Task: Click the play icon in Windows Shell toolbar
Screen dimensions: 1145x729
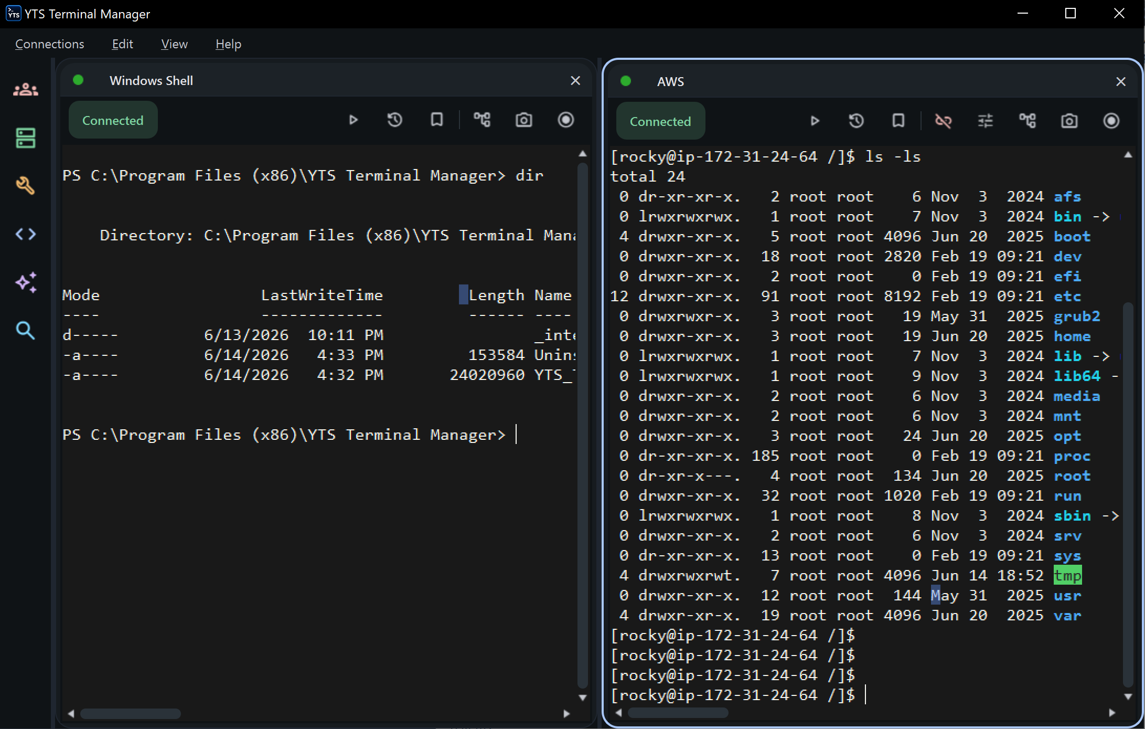Action: 353,120
